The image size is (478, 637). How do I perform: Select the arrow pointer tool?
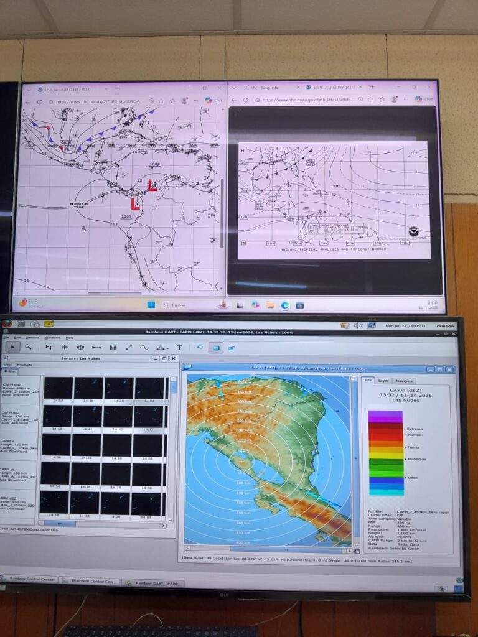click(13, 346)
